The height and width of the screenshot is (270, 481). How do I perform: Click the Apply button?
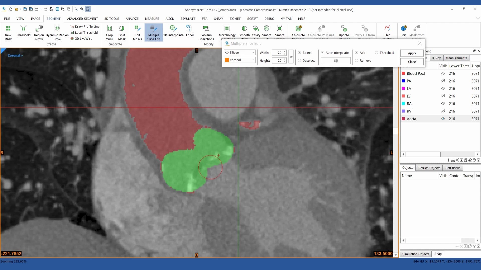click(x=412, y=53)
